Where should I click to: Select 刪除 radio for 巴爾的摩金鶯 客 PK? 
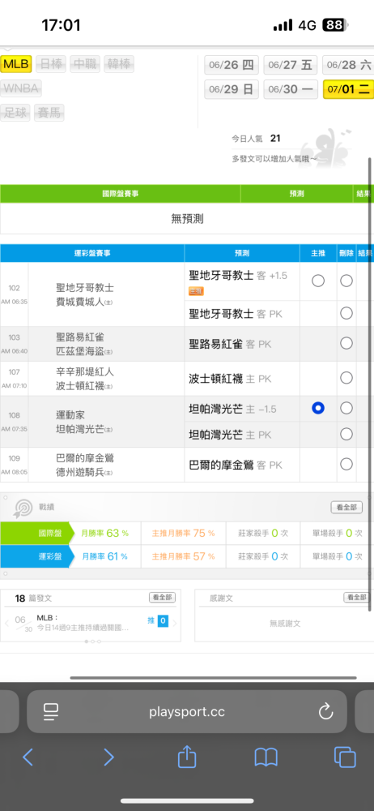pyautogui.click(x=346, y=464)
